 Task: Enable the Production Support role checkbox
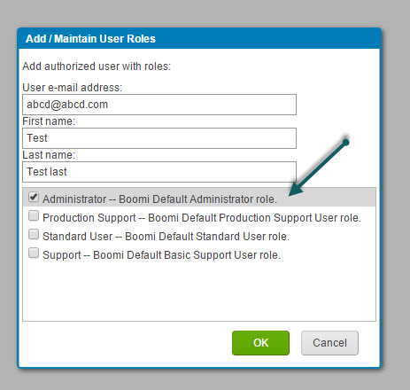[x=34, y=215]
